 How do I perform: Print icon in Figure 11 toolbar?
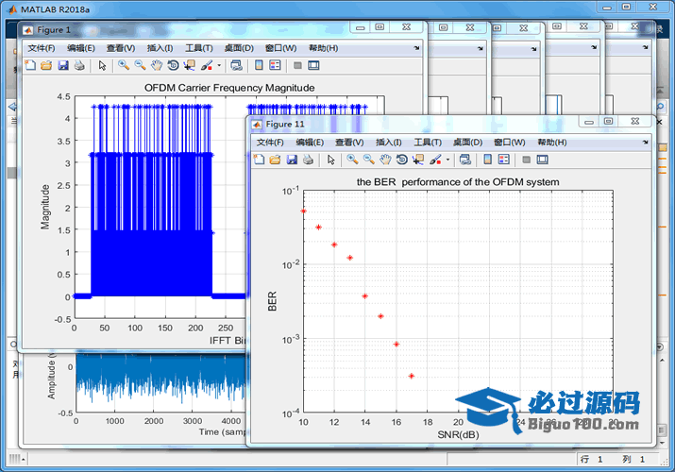[x=308, y=160]
